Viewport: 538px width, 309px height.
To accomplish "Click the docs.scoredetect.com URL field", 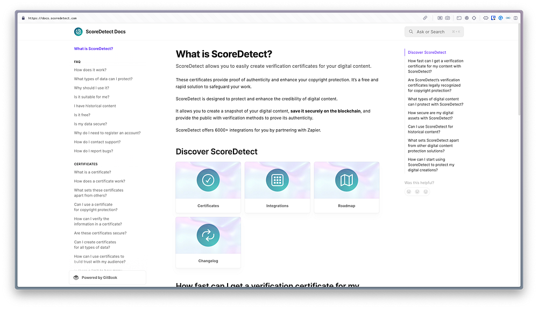I will click(x=52, y=18).
